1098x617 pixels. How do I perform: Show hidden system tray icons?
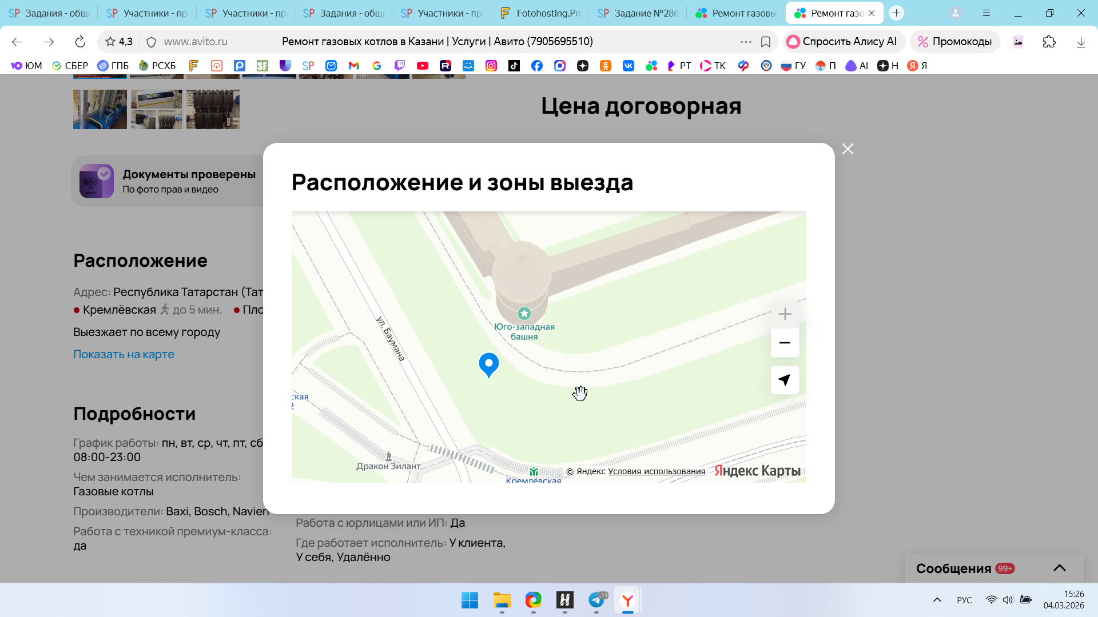click(x=937, y=600)
